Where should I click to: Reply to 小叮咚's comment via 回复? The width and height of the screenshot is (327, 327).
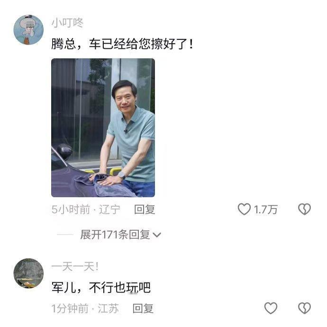(x=145, y=209)
